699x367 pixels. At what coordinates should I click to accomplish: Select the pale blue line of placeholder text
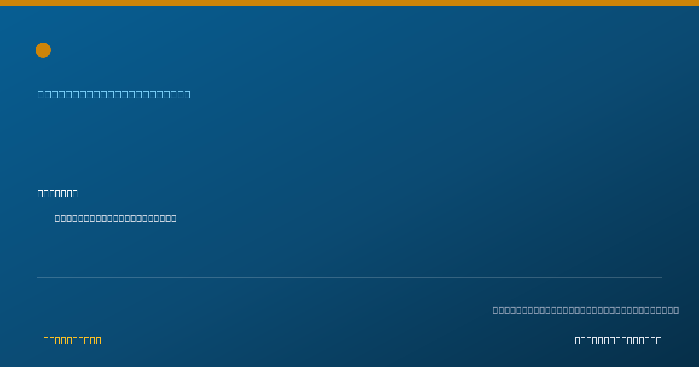click(x=114, y=94)
